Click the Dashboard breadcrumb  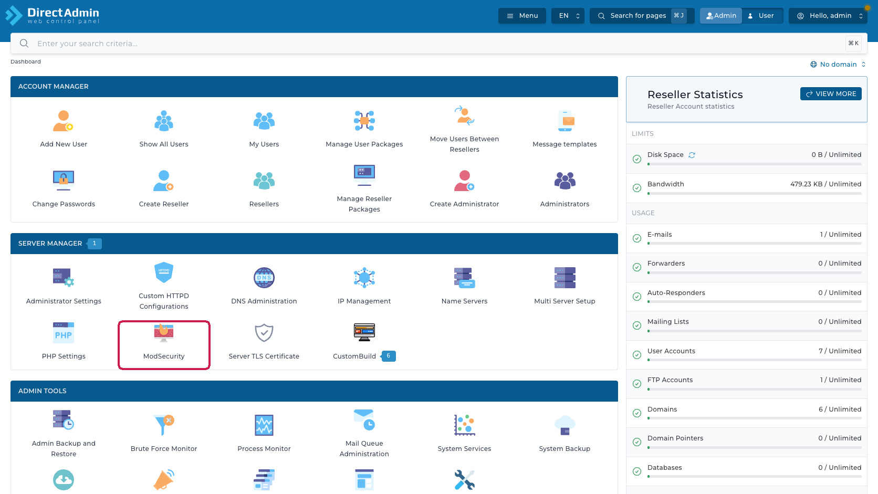point(26,62)
